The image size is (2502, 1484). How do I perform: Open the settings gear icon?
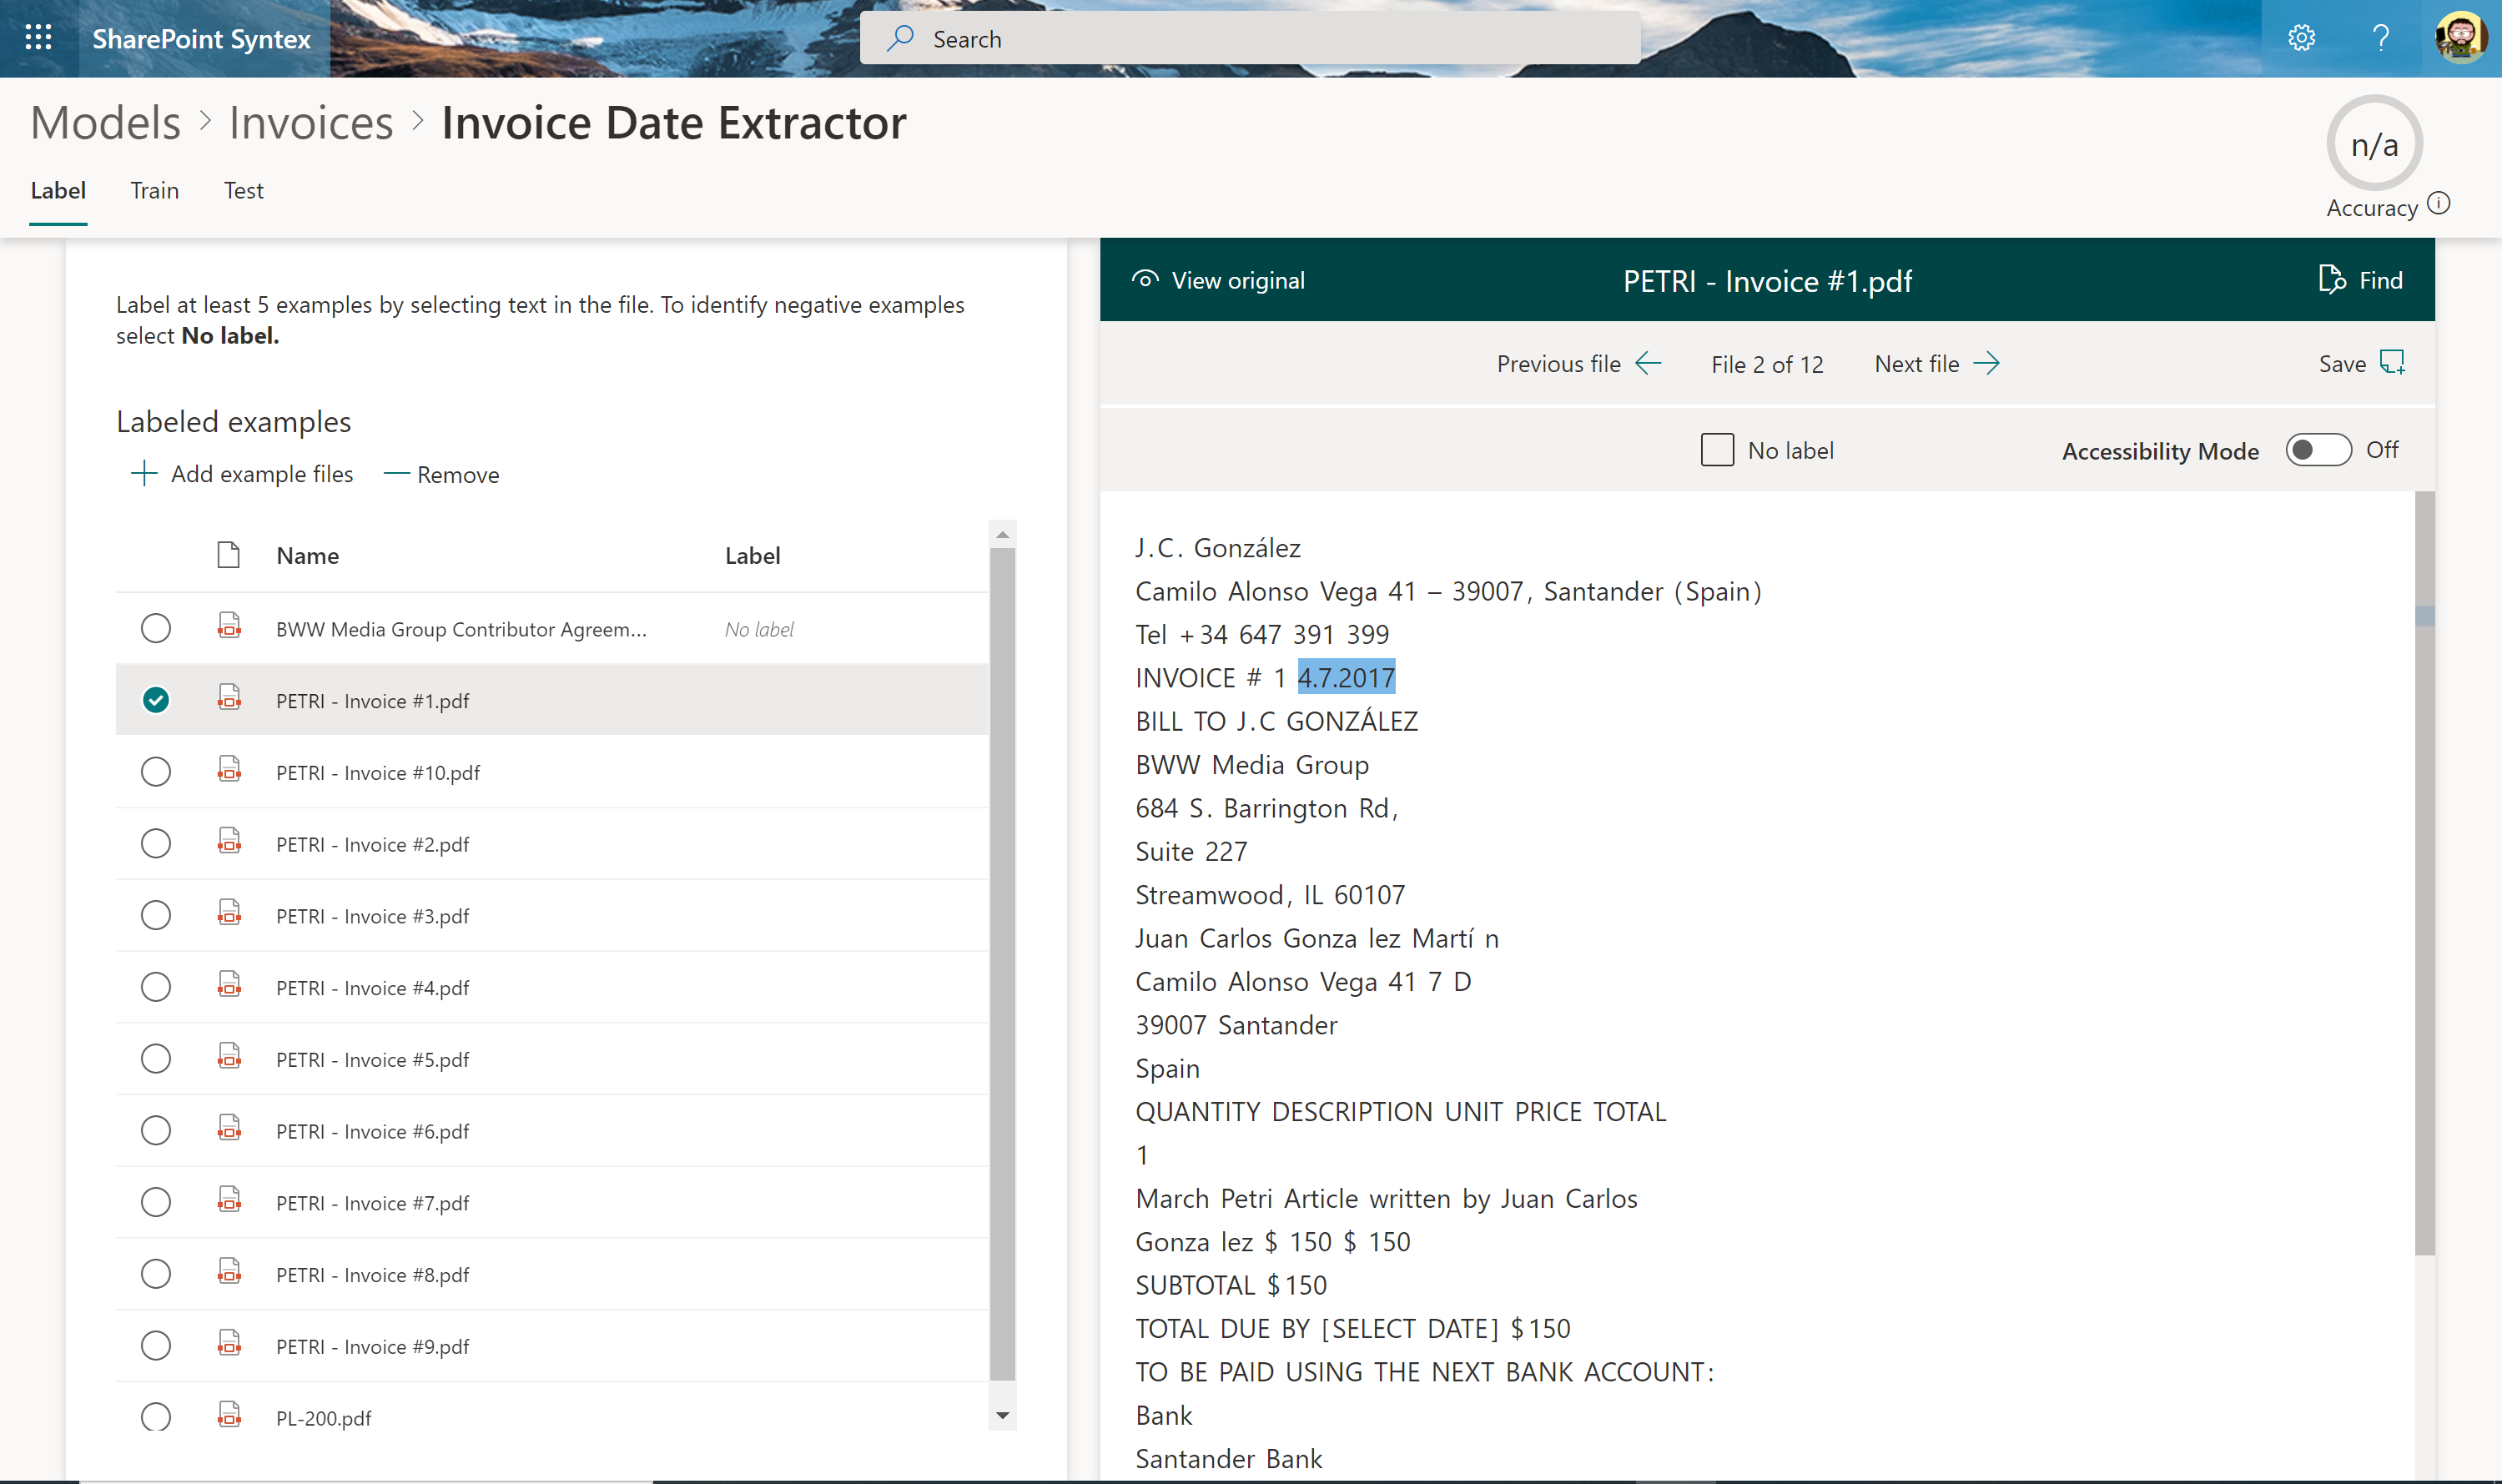click(2301, 38)
